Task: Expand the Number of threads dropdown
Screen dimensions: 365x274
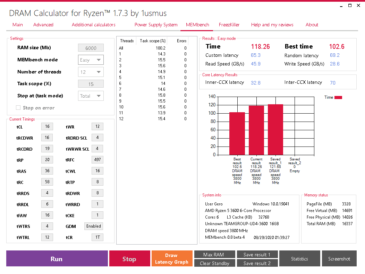Action: tap(91, 72)
